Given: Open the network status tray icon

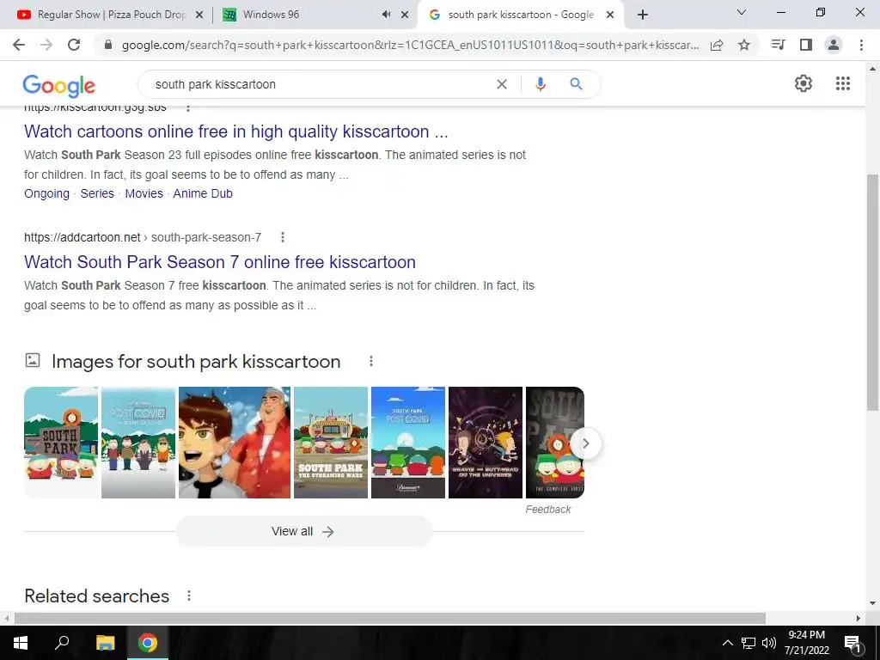Looking at the screenshot, I should (x=749, y=643).
